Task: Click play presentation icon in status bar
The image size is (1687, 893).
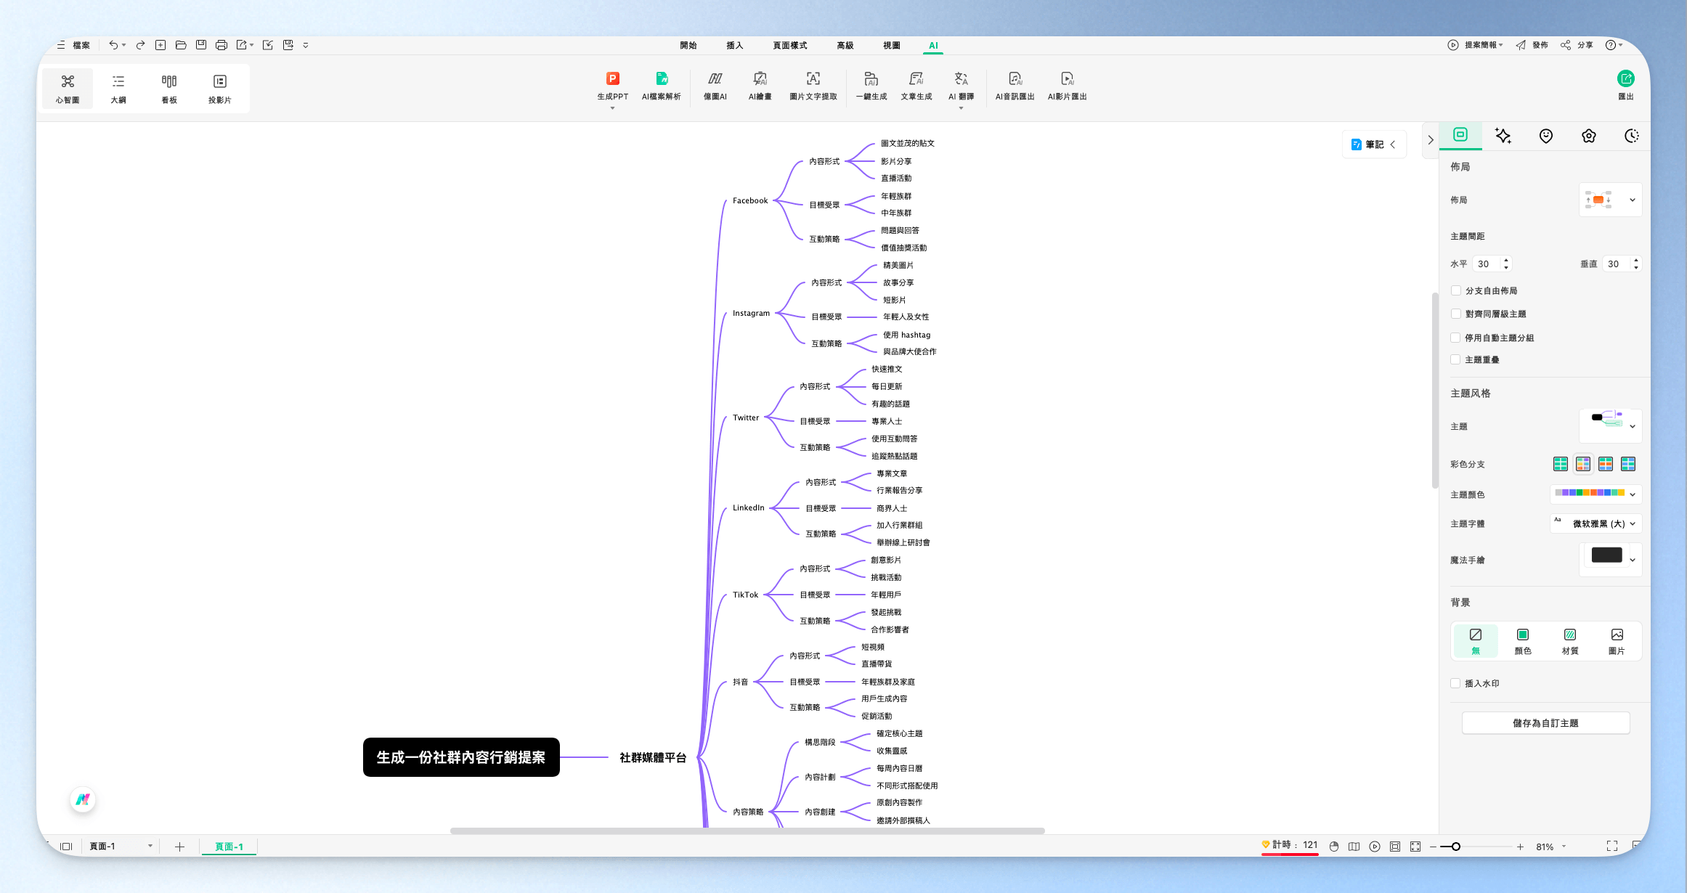Action: [1375, 847]
